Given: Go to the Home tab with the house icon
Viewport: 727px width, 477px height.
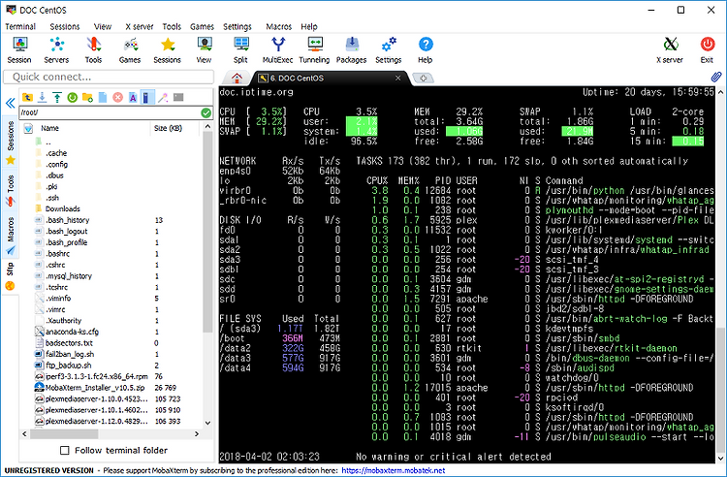Looking at the screenshot, I should pos(237,78).
